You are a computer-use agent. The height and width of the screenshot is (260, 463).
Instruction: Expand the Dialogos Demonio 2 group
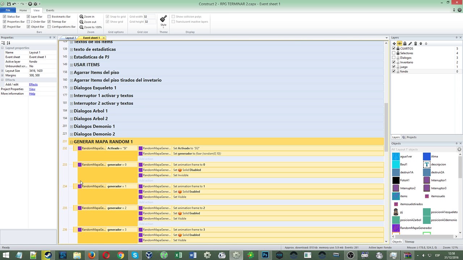point(71,134)
